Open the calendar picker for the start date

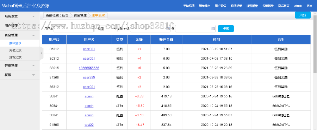[x=168, y=29]
